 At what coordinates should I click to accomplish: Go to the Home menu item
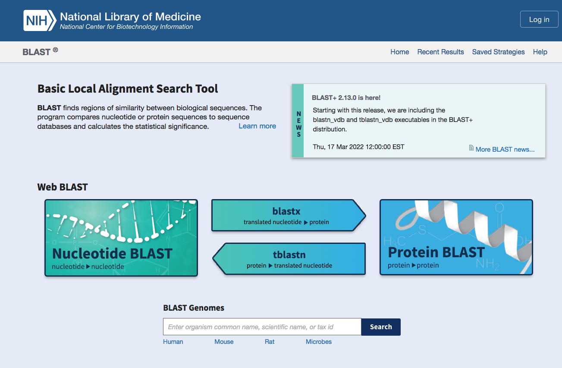coord(399,52)
